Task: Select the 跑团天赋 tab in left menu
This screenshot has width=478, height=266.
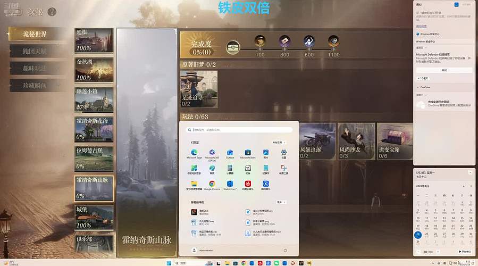Action: pos(35,51)
